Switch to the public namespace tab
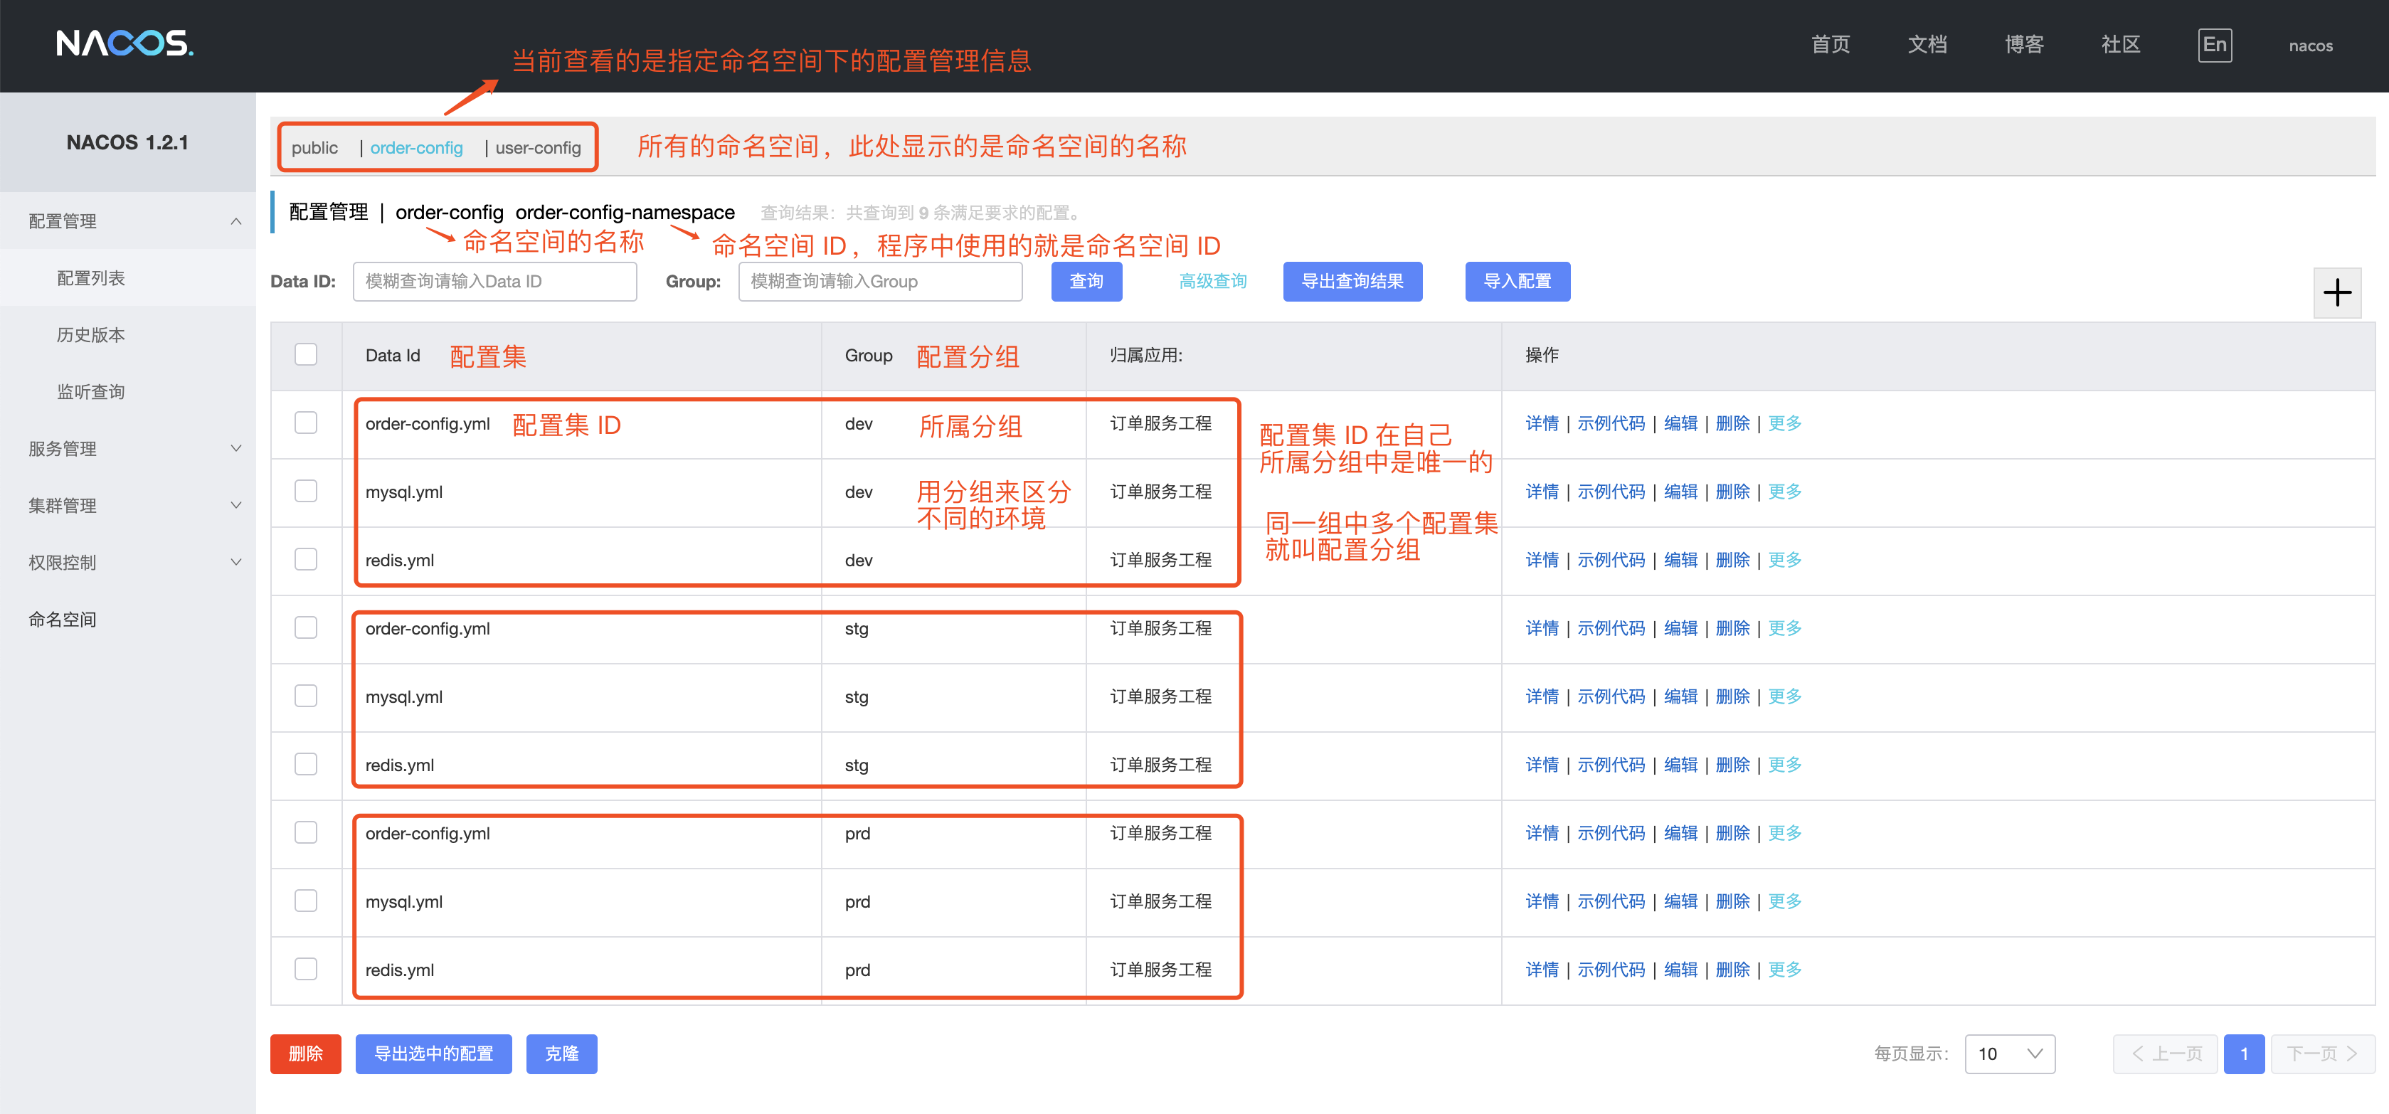The height and width of the screenshot is (1114, 2389). coord(314,147)
